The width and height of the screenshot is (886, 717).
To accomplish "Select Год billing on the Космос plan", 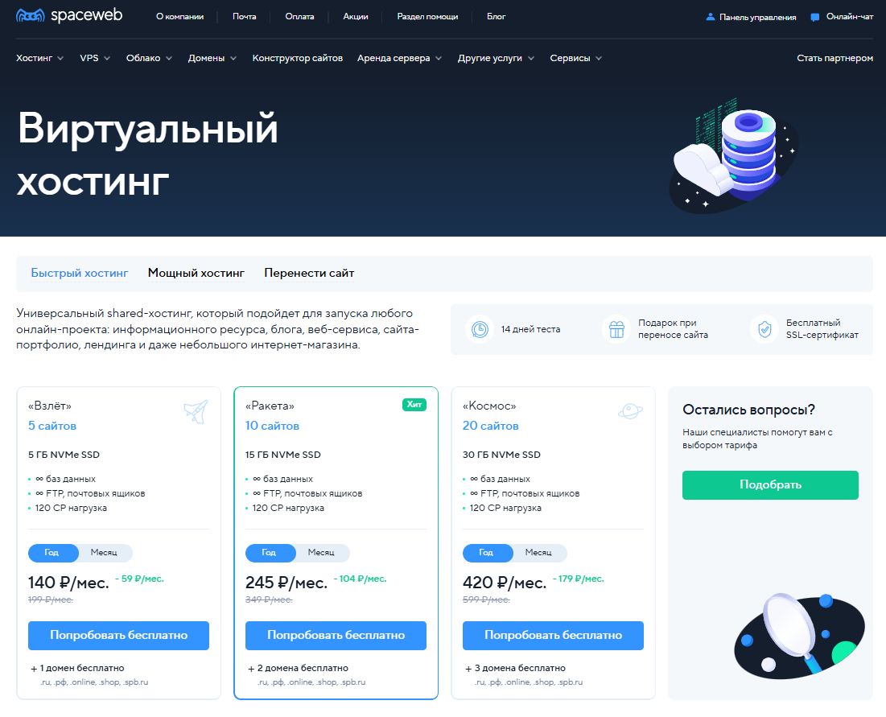I will coord(487,553).
